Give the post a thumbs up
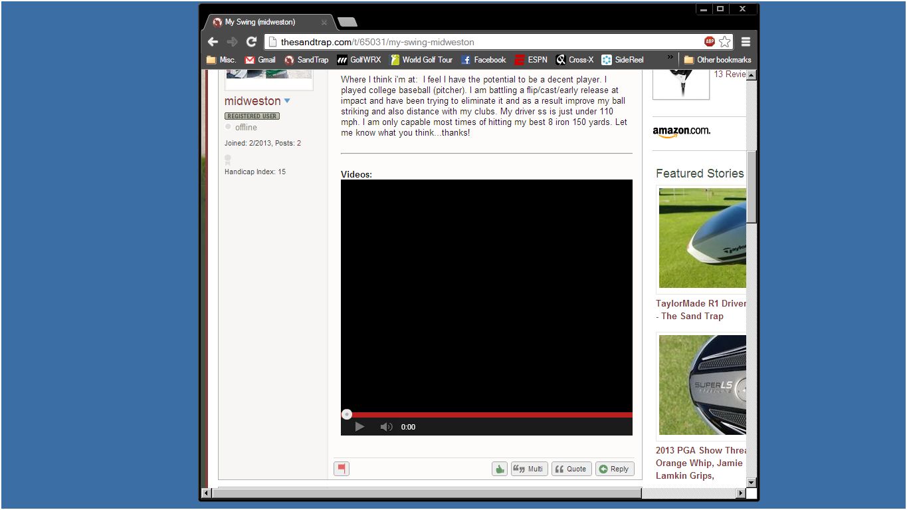The width and height of the screenshot is (907, 510). pos(499,469)
